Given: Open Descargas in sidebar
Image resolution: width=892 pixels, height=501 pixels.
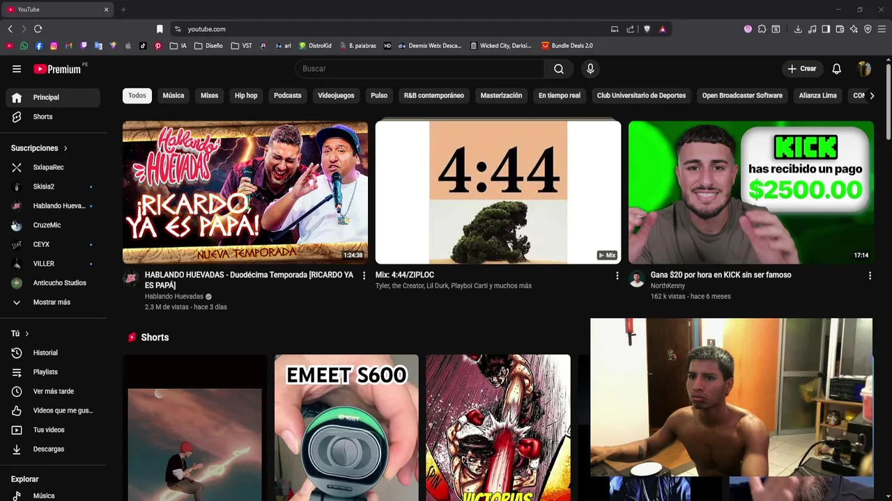Looking at the screenshot, I should click(x=53, y=450).
